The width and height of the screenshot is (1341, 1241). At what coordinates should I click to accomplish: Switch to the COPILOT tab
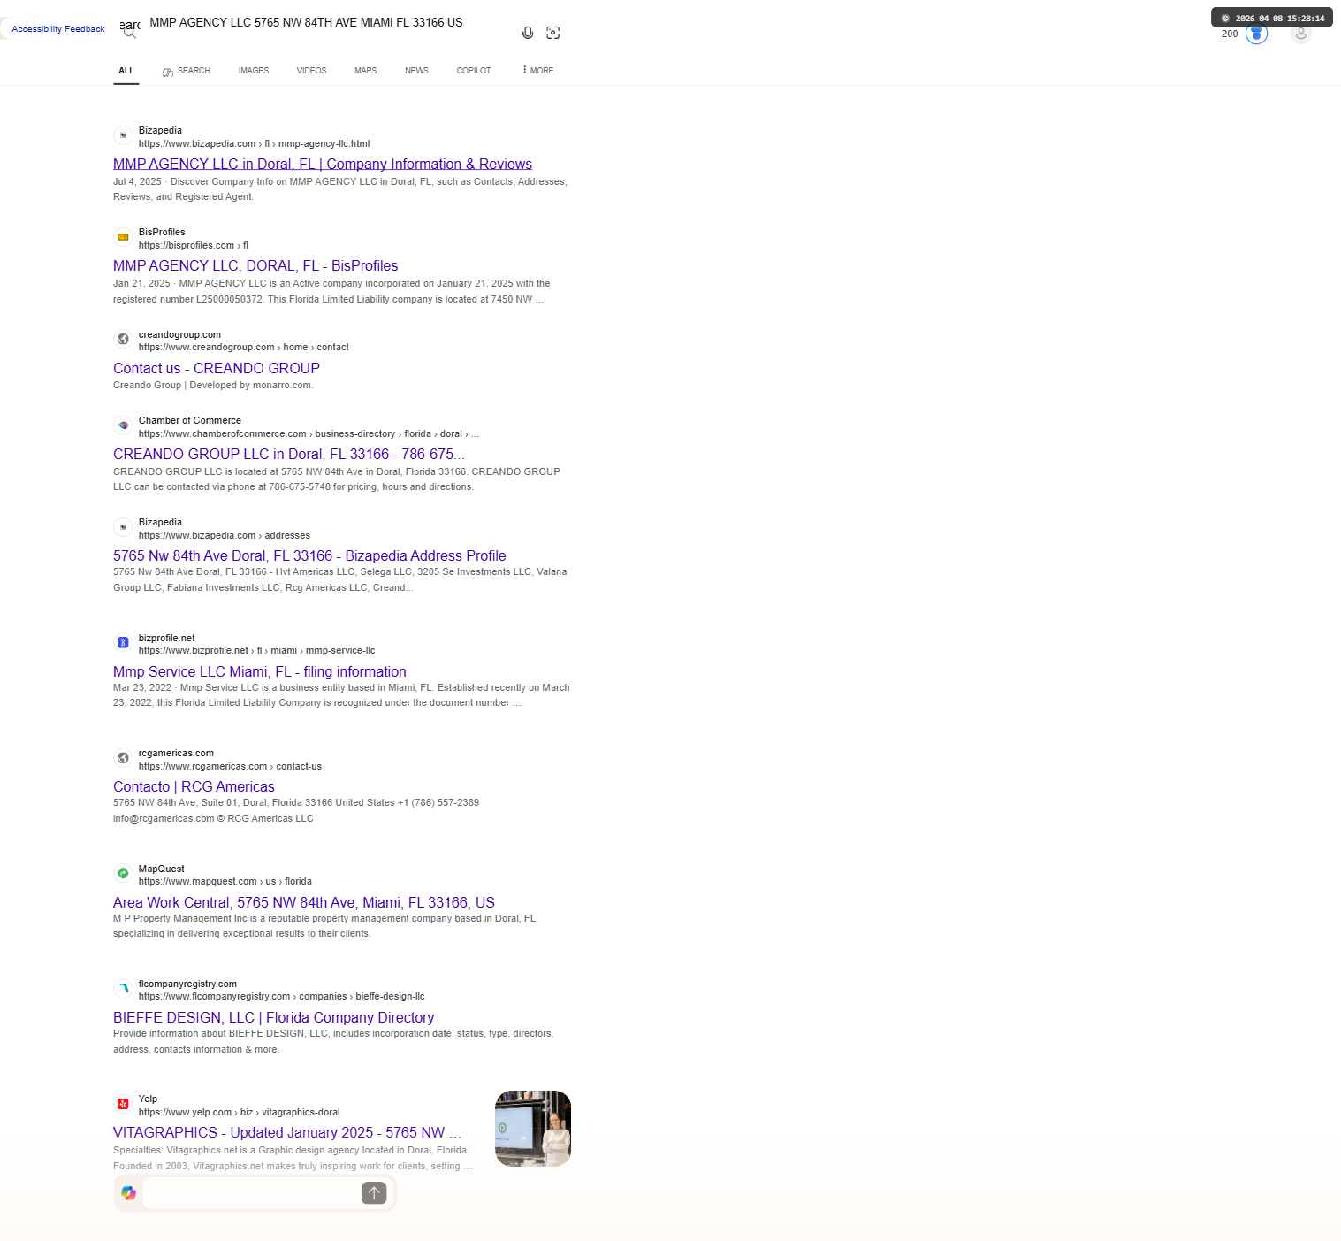click(474, 71)
